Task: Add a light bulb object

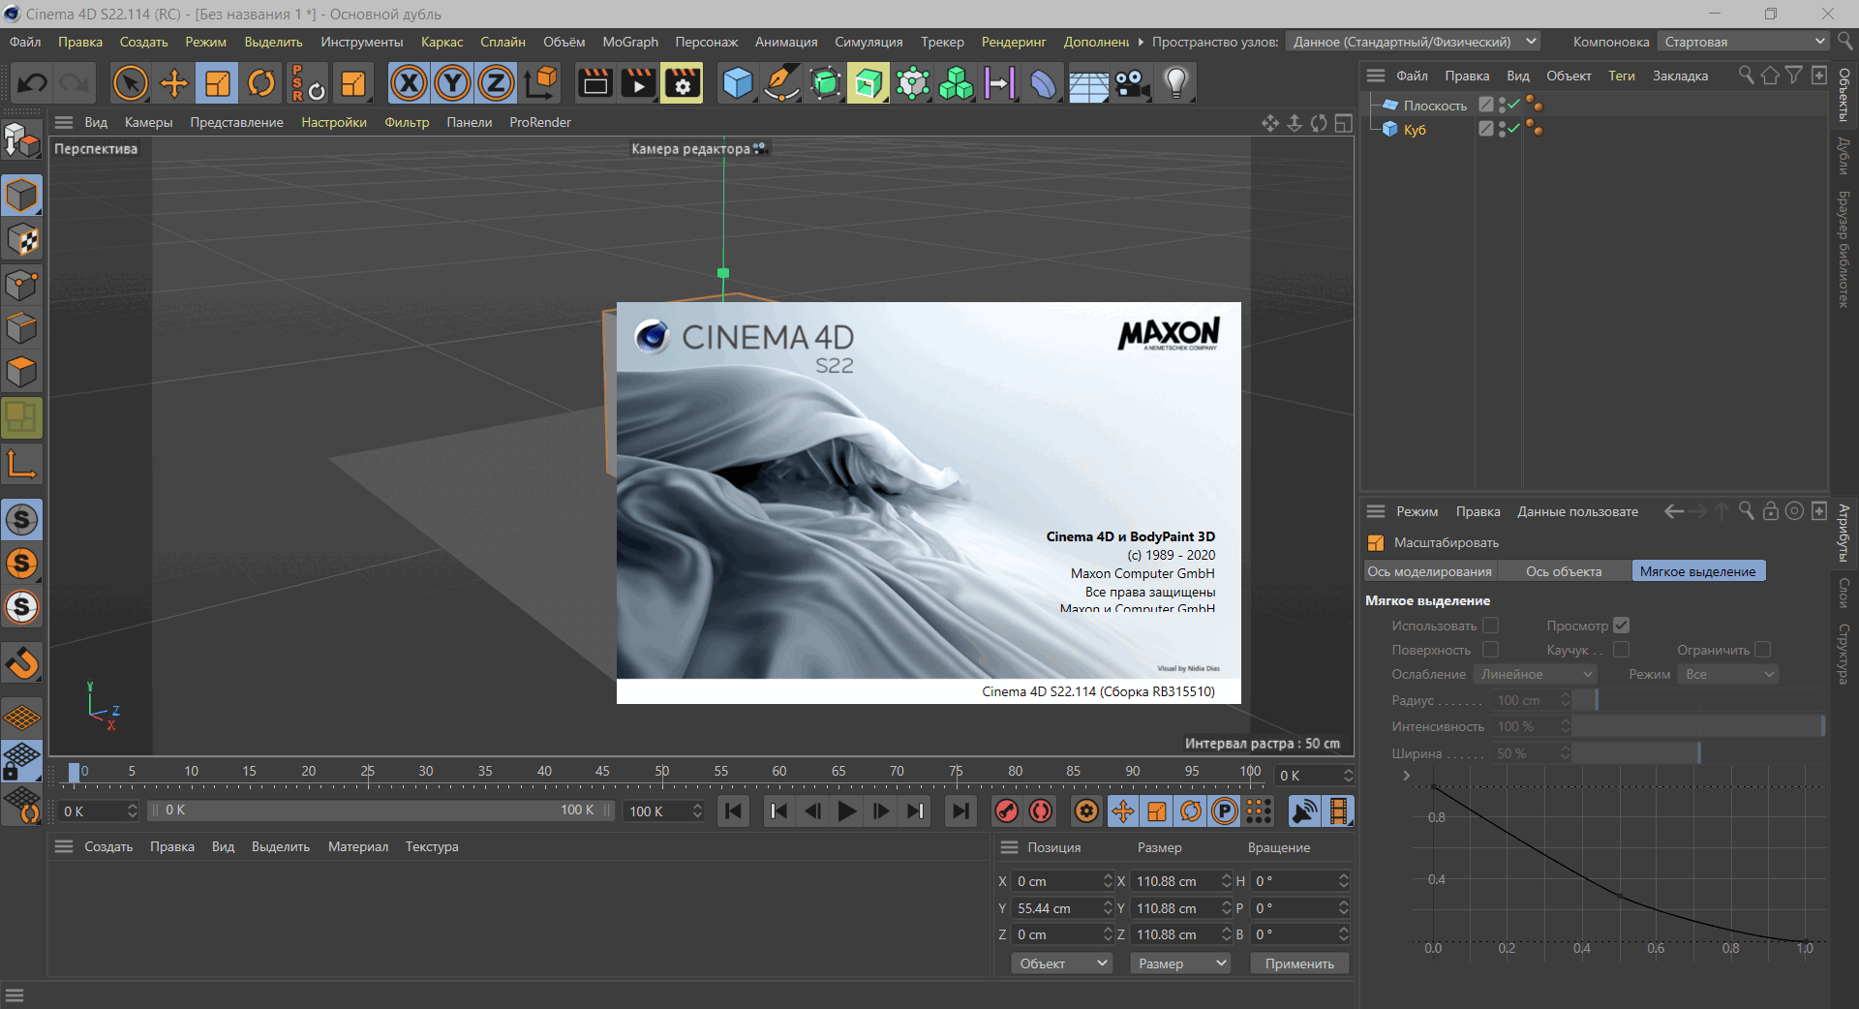Action: coord(1175,83)
